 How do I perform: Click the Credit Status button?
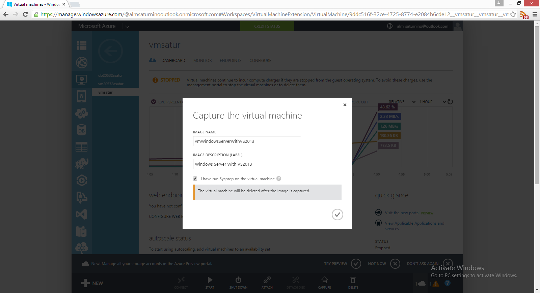(x=267, y=26)
